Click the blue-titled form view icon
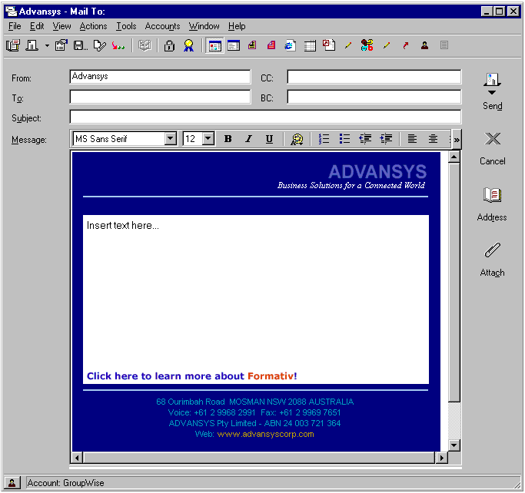This screenshot has height=493, width=525. click(234, 45)
